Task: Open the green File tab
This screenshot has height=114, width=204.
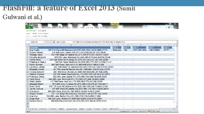Action: [29, 28]
